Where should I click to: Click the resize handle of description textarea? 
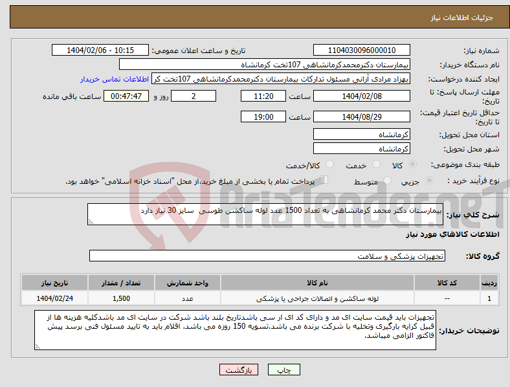pos(91,222)
